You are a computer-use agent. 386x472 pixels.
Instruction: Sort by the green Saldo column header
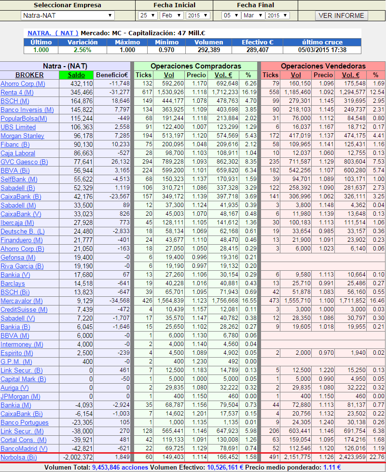pyautogui.click(x=76, y=75)
